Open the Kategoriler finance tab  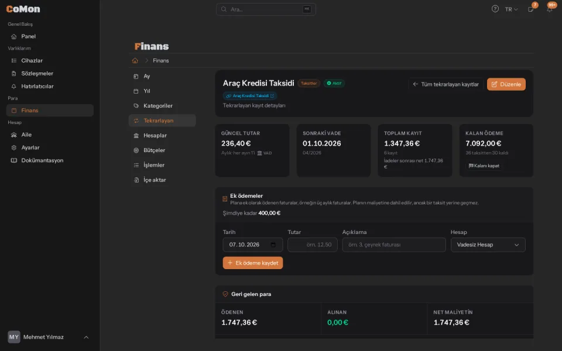pyautogui.click(x=162, y=106)
